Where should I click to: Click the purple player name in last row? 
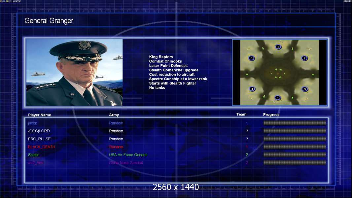[x=36, y=163]
